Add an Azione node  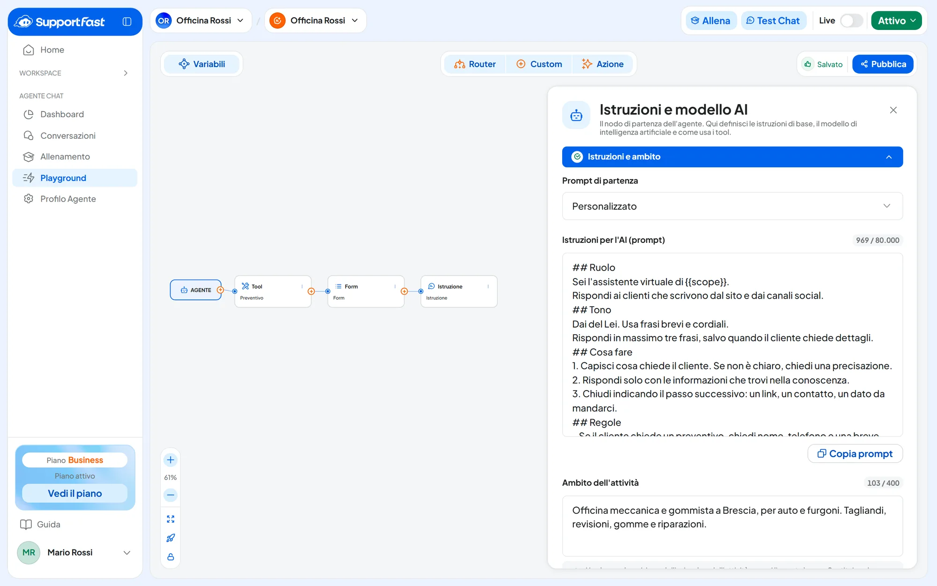(602, 64)
